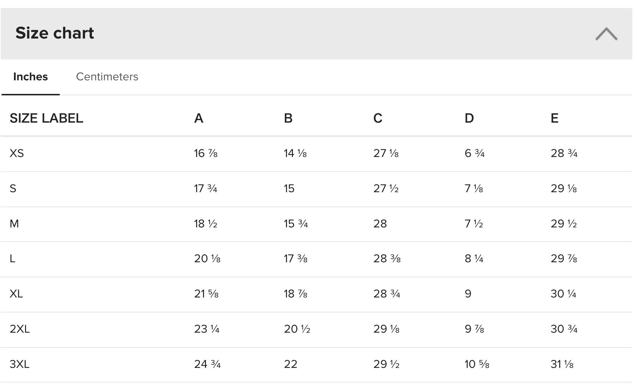This screenshot has height=391, width=637.
Task: Select the M size row label
Action: [x=14, y=224]
